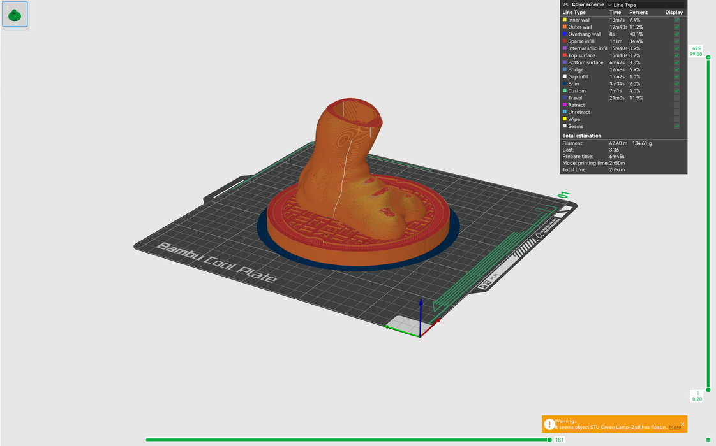Viewport: 716px width, 446px height.
Task: Collapse the Color scheme legend panel
Action: [x=565, y=4]
